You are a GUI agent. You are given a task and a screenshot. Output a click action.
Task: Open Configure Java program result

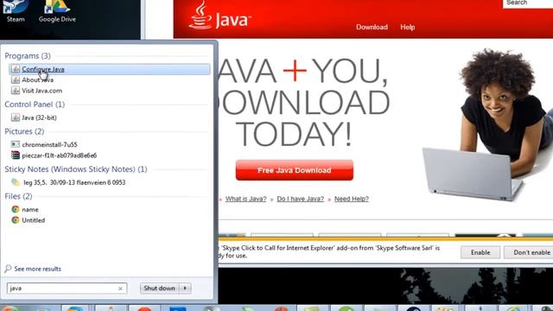110,69
